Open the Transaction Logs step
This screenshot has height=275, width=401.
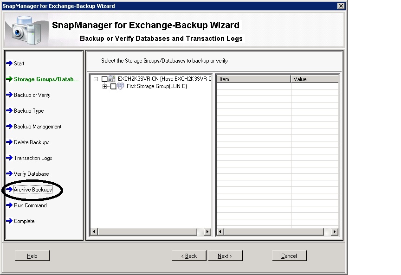point(33,158)
